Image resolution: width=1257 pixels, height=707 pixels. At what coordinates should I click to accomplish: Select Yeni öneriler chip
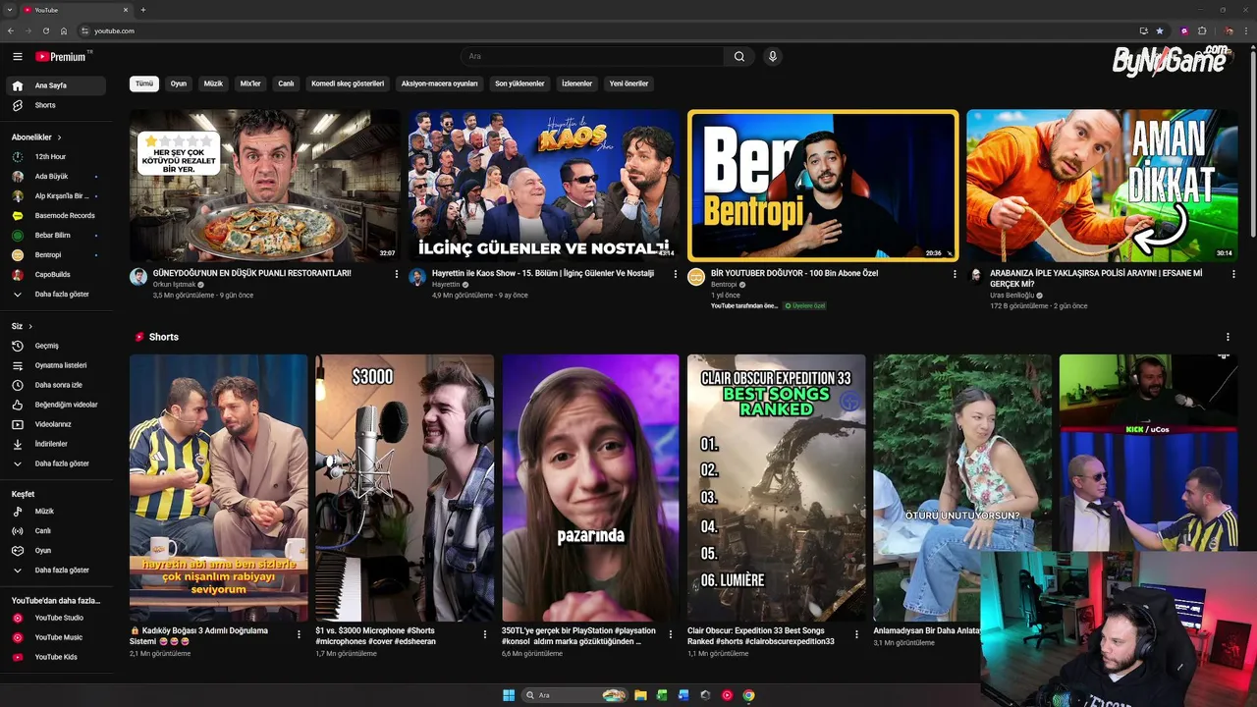(628, 83)
